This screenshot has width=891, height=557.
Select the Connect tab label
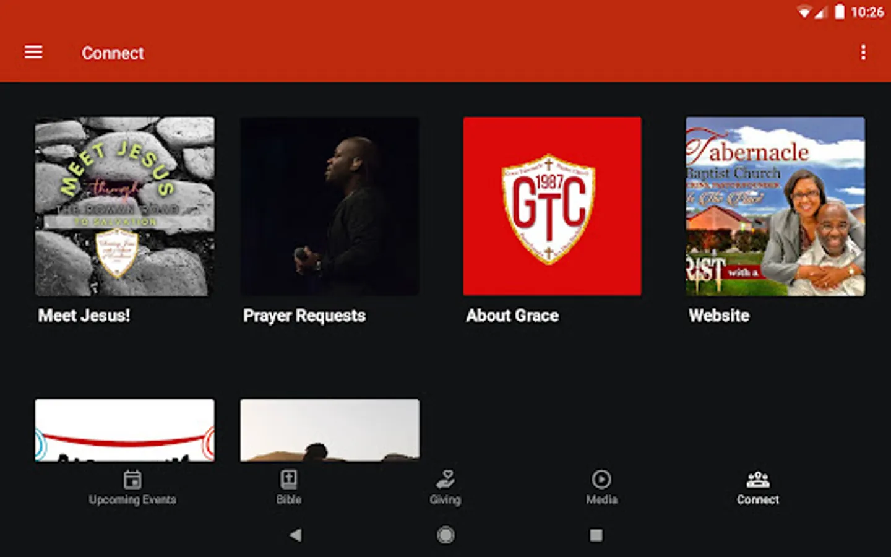[x=758, y=499]
